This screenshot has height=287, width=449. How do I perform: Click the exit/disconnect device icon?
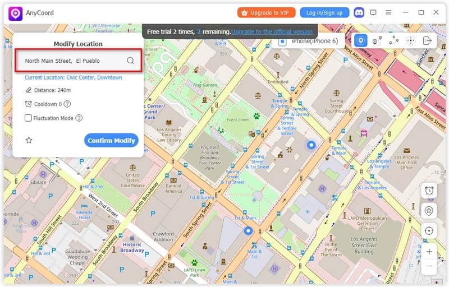click(x=427, y=40)
